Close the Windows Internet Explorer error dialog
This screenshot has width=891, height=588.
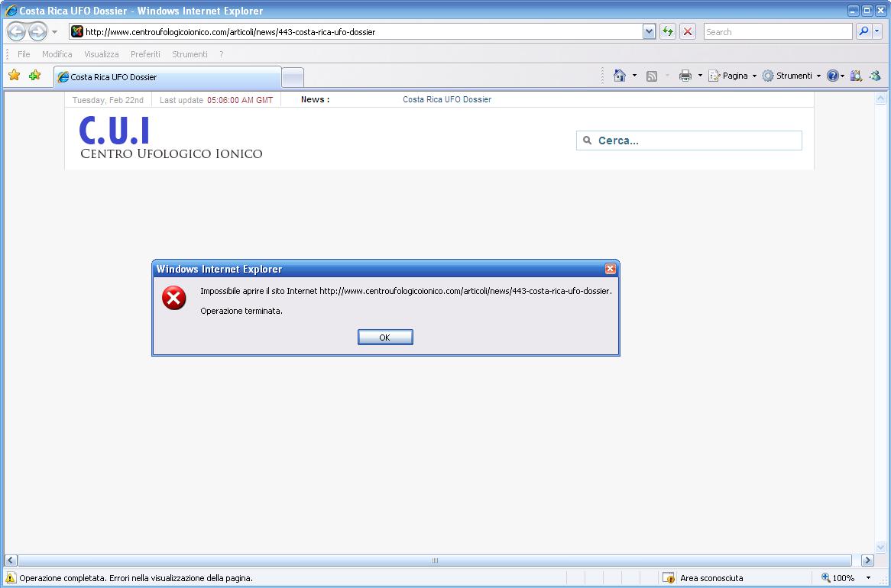[611, 270]
